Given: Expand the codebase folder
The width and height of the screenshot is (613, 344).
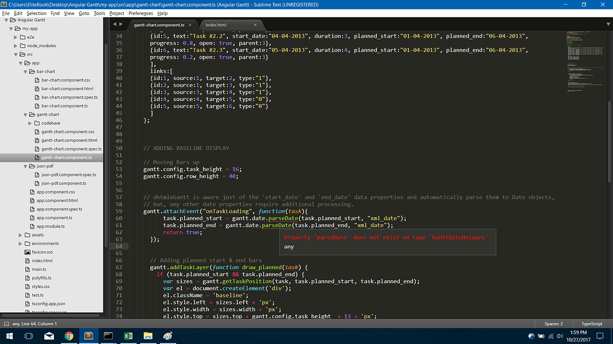Looking at the screenshot, I should (31, 123).
